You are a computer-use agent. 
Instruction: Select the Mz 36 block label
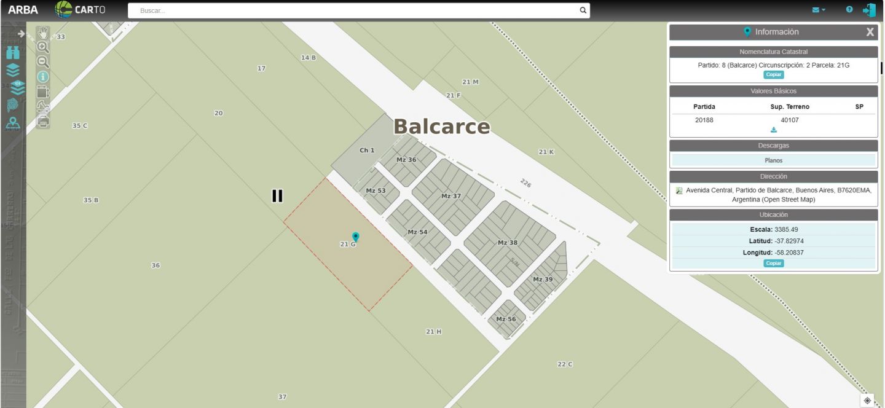tap(406, 160)
